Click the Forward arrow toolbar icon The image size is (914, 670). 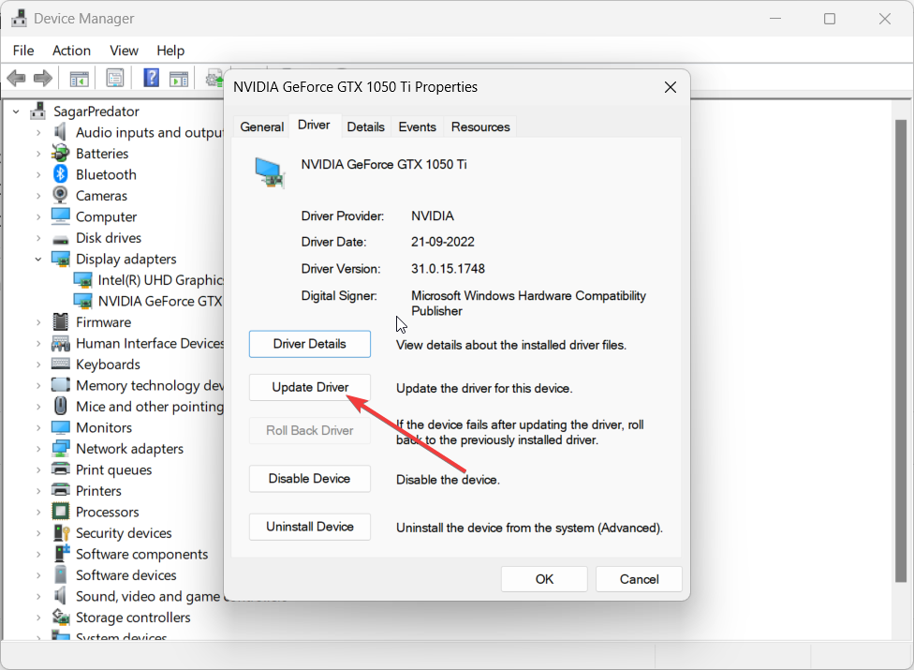pyautogui.click(x=43, y=78)
